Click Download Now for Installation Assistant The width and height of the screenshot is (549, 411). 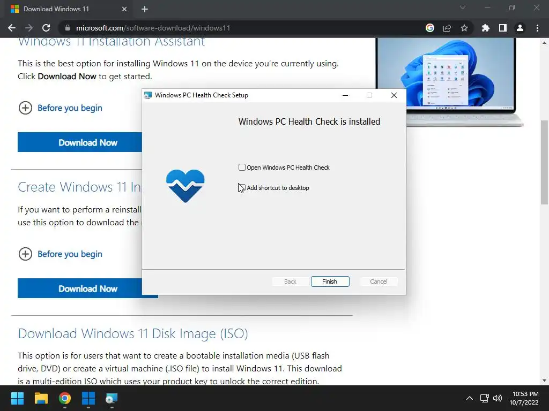80,142
